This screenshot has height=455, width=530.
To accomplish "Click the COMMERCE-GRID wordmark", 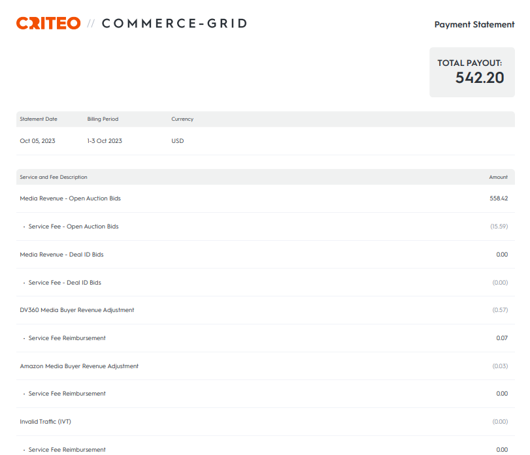I will [174, 24].
